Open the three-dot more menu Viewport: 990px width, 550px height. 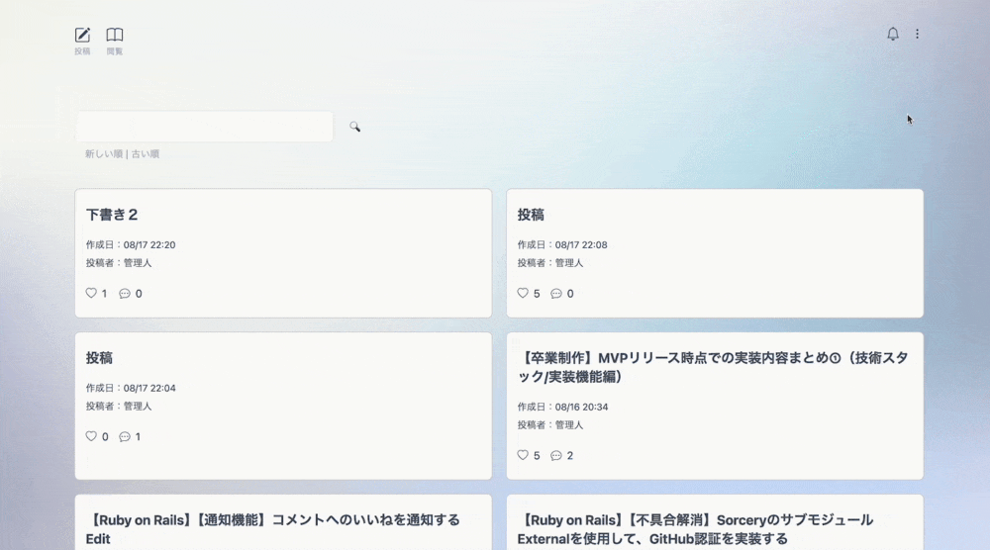[918, 34]
